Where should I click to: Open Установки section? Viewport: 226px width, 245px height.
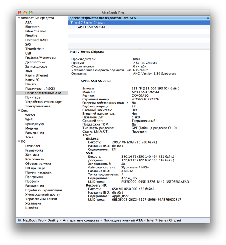pos(33,203)
